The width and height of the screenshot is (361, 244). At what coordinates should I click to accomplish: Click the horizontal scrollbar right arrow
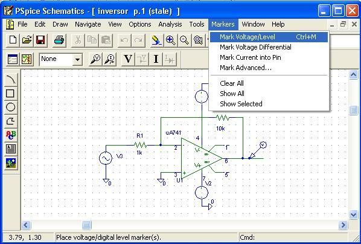(343, 225)
